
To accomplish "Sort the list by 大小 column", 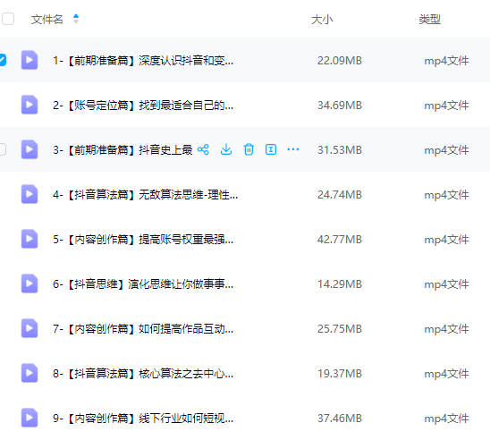I will (322, 20).
